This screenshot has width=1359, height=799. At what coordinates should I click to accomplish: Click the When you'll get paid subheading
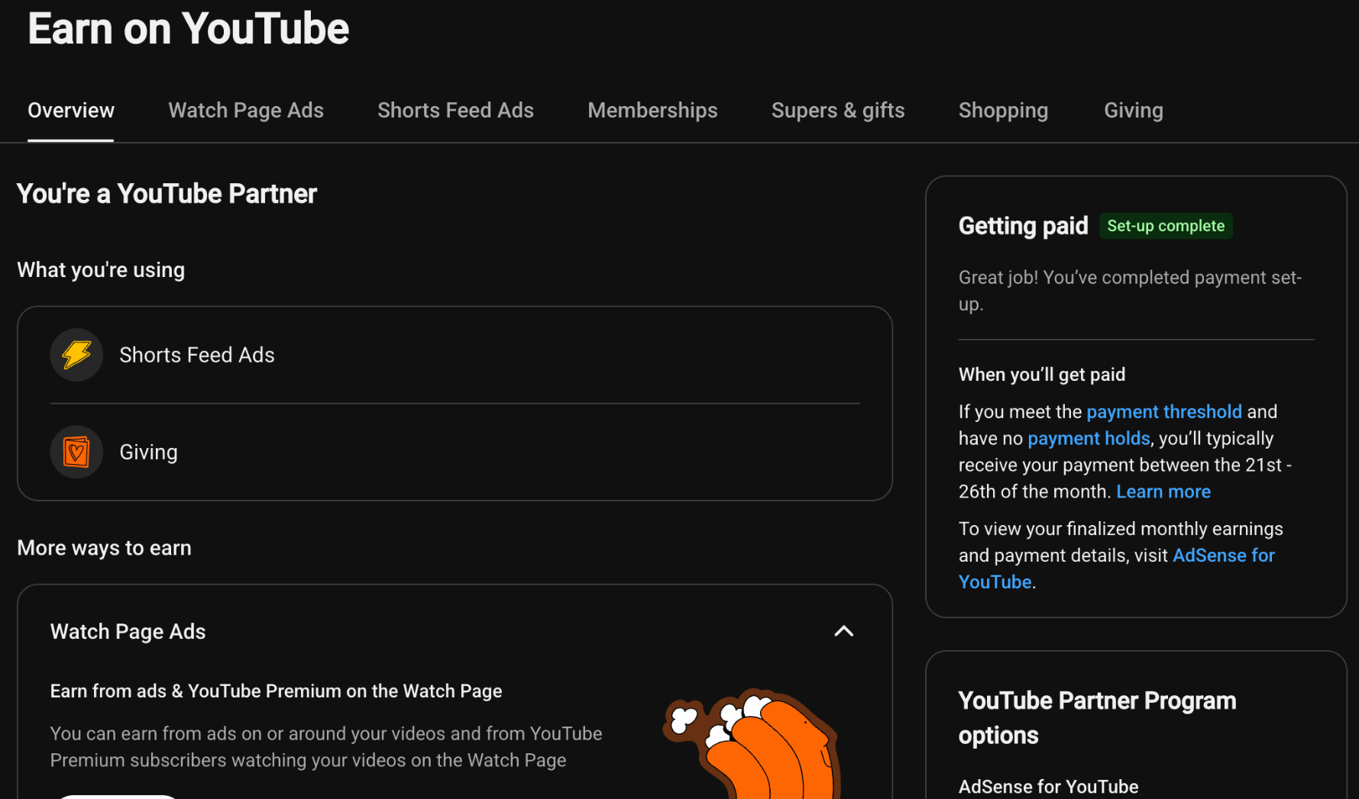1042,375
